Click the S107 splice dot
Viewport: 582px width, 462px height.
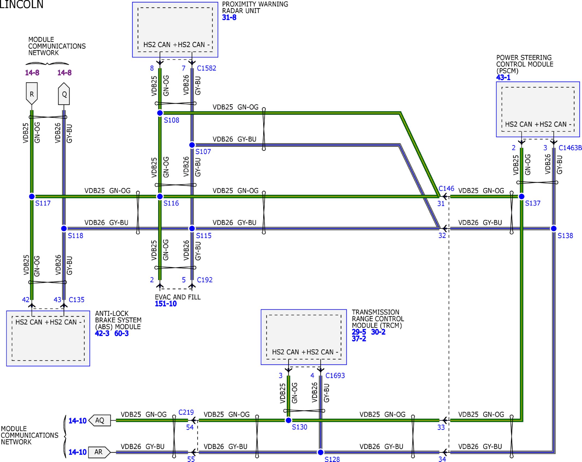click(x=192, y=145)
